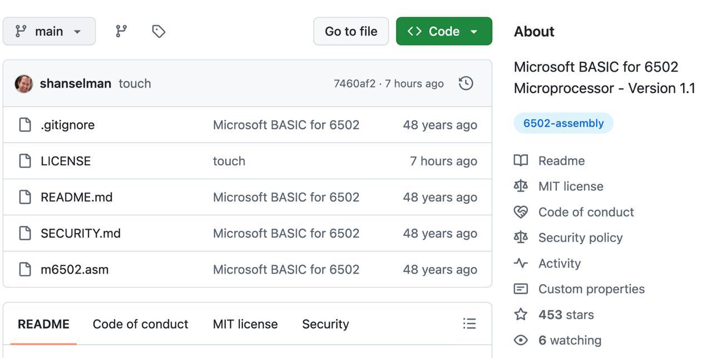Click the scale icon beside MIT license
The width and height of the screenshot is (712, 358).
521,186
